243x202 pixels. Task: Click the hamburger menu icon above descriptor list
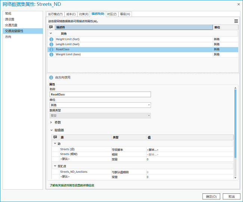236,21
